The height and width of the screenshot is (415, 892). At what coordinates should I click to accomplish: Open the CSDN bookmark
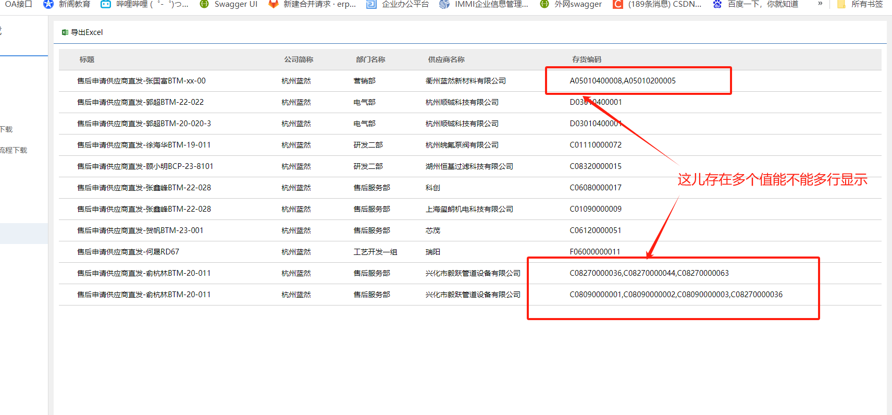(x=657, y=4)
